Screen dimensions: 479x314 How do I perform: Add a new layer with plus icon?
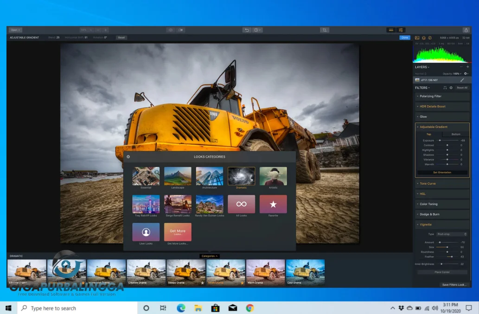(467, 67)
